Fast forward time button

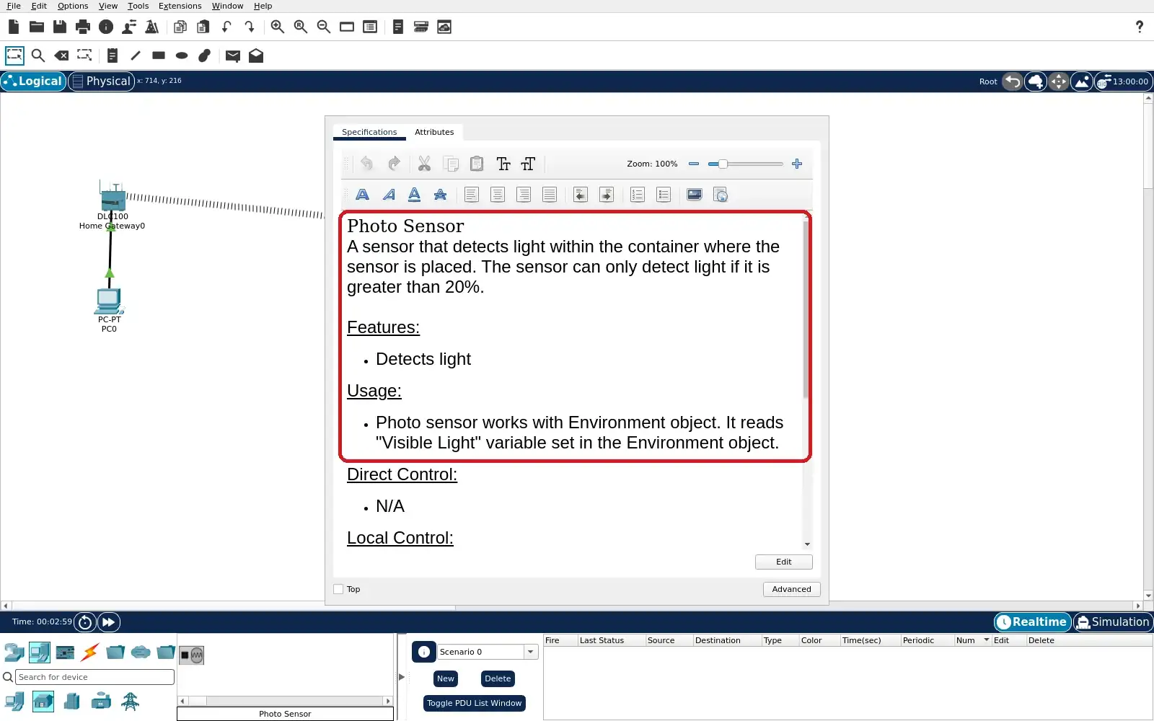point(108,622)
